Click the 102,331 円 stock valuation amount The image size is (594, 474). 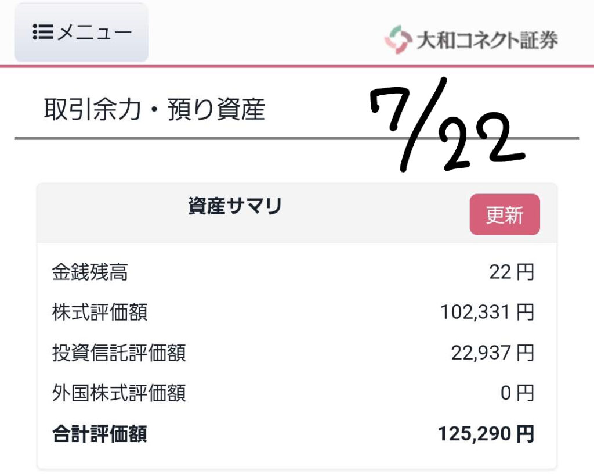coord(487,313)
